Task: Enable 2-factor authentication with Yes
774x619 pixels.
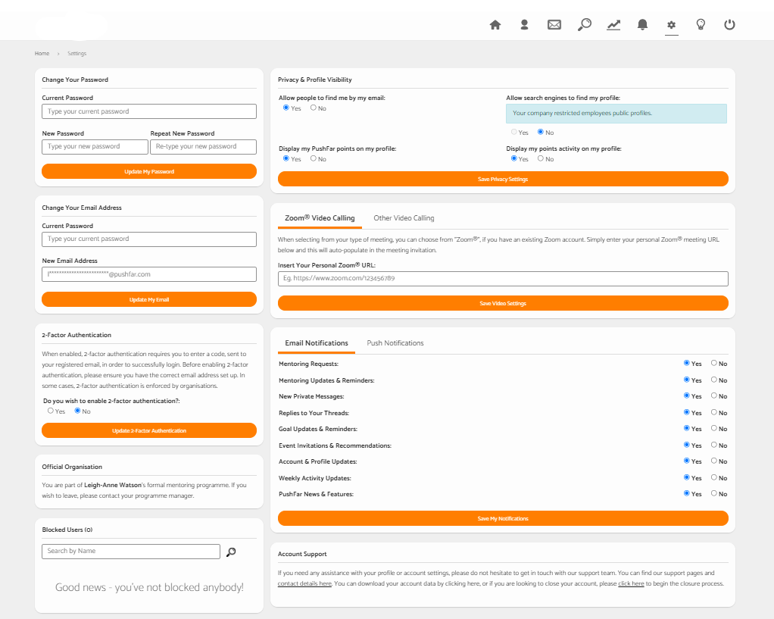Action: coord(51,411)
